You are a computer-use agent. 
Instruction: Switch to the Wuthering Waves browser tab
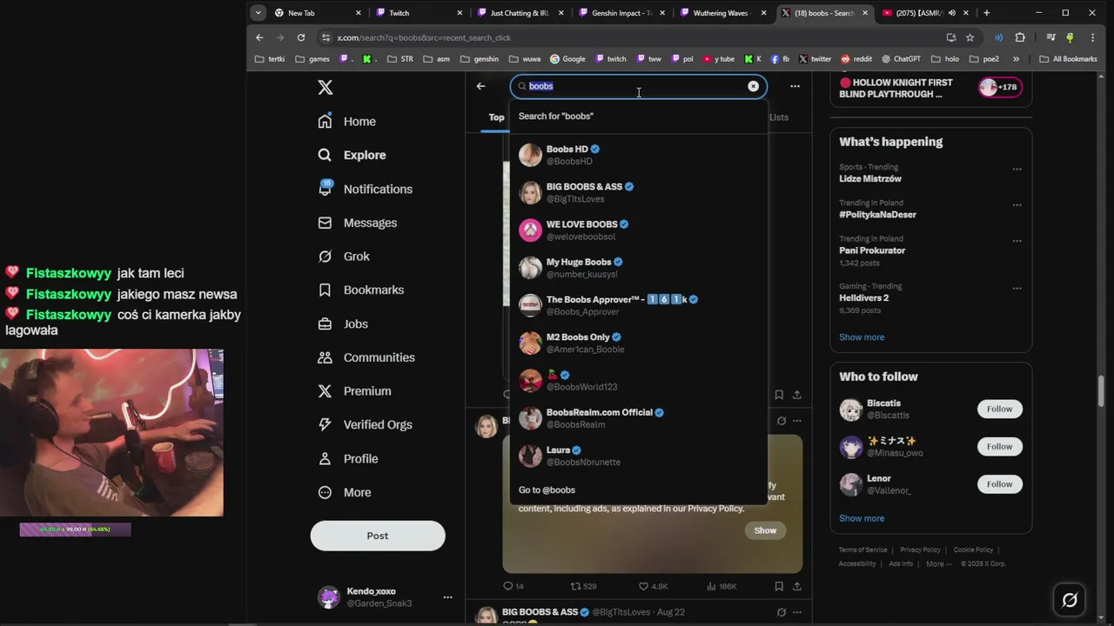(725, 13)
